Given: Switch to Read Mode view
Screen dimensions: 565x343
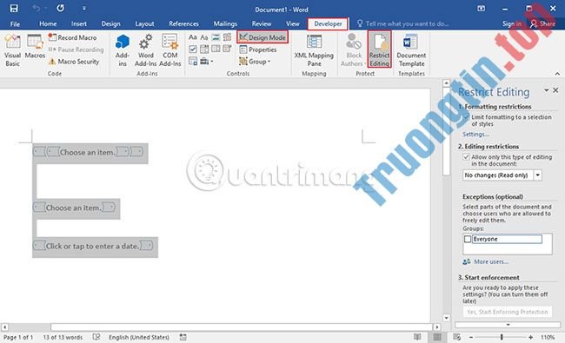Looking at the screenshot, I should [x=417, y=337].
